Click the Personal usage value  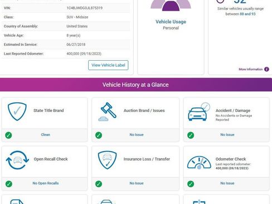171,28
